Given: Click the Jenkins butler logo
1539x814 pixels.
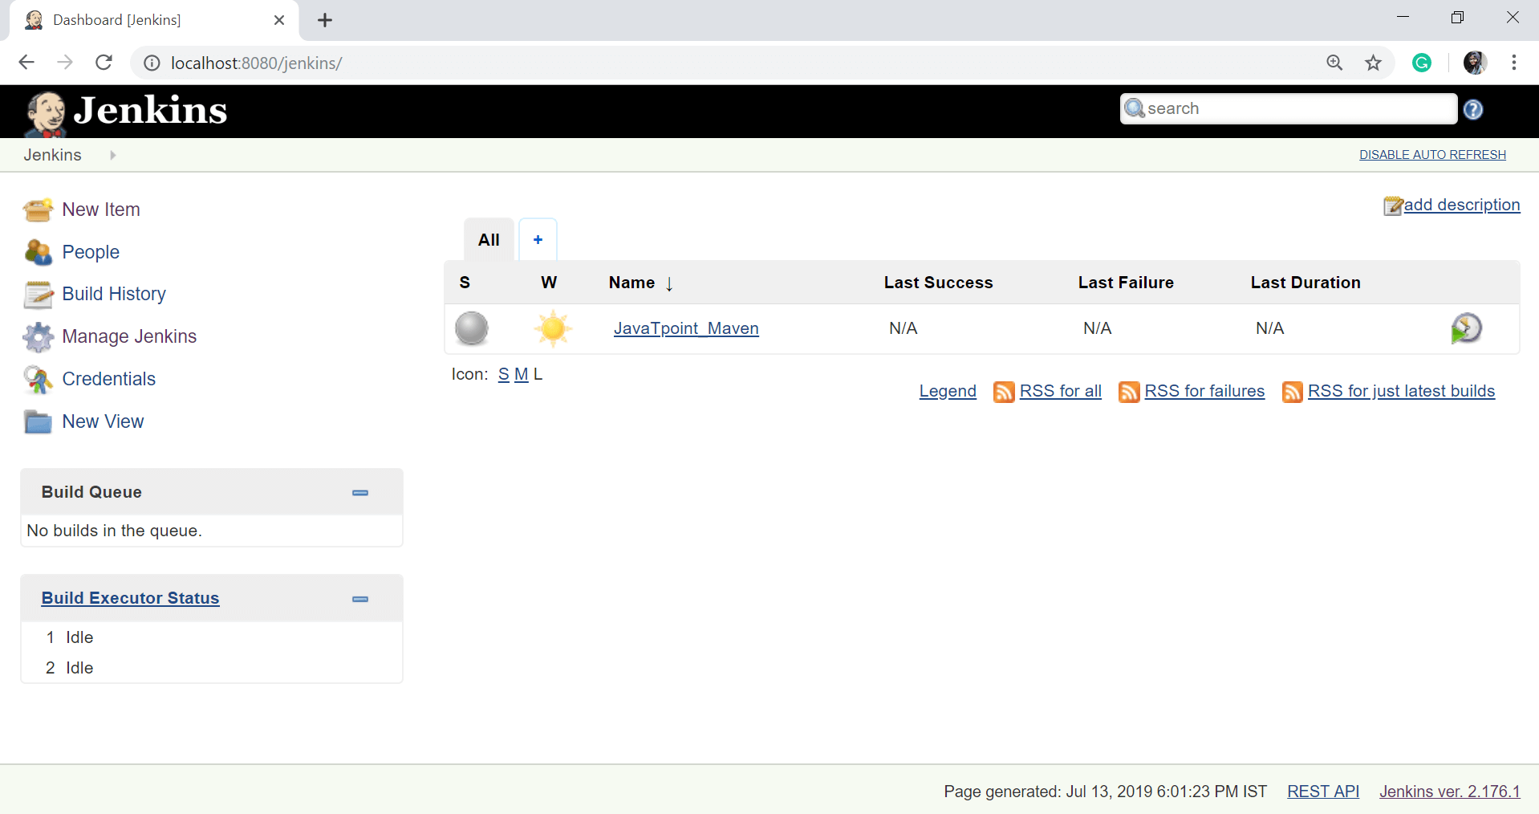Looking at the screenshot, I should 45,113.
